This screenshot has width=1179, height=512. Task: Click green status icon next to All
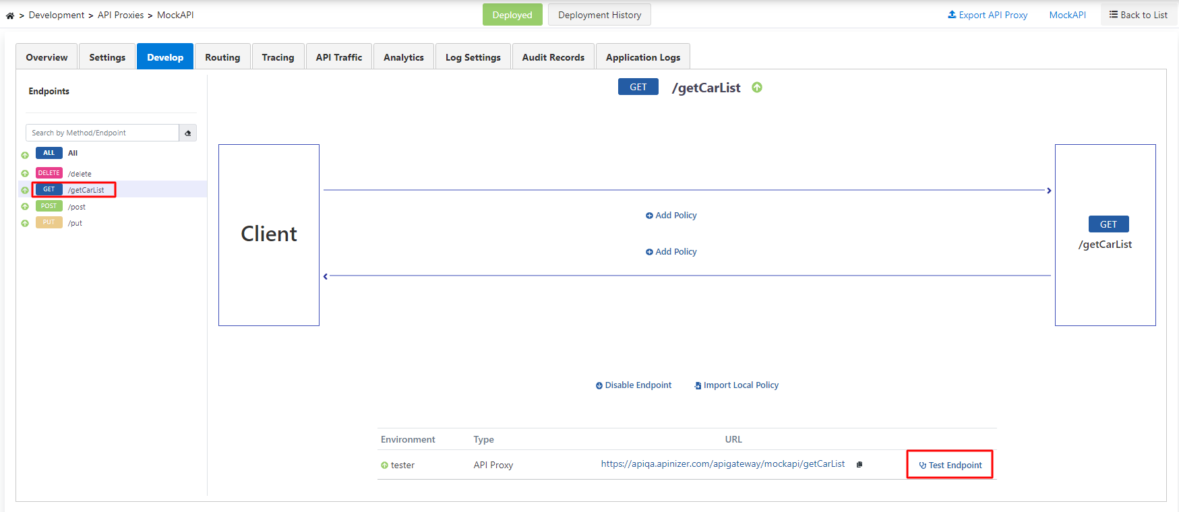25,155
